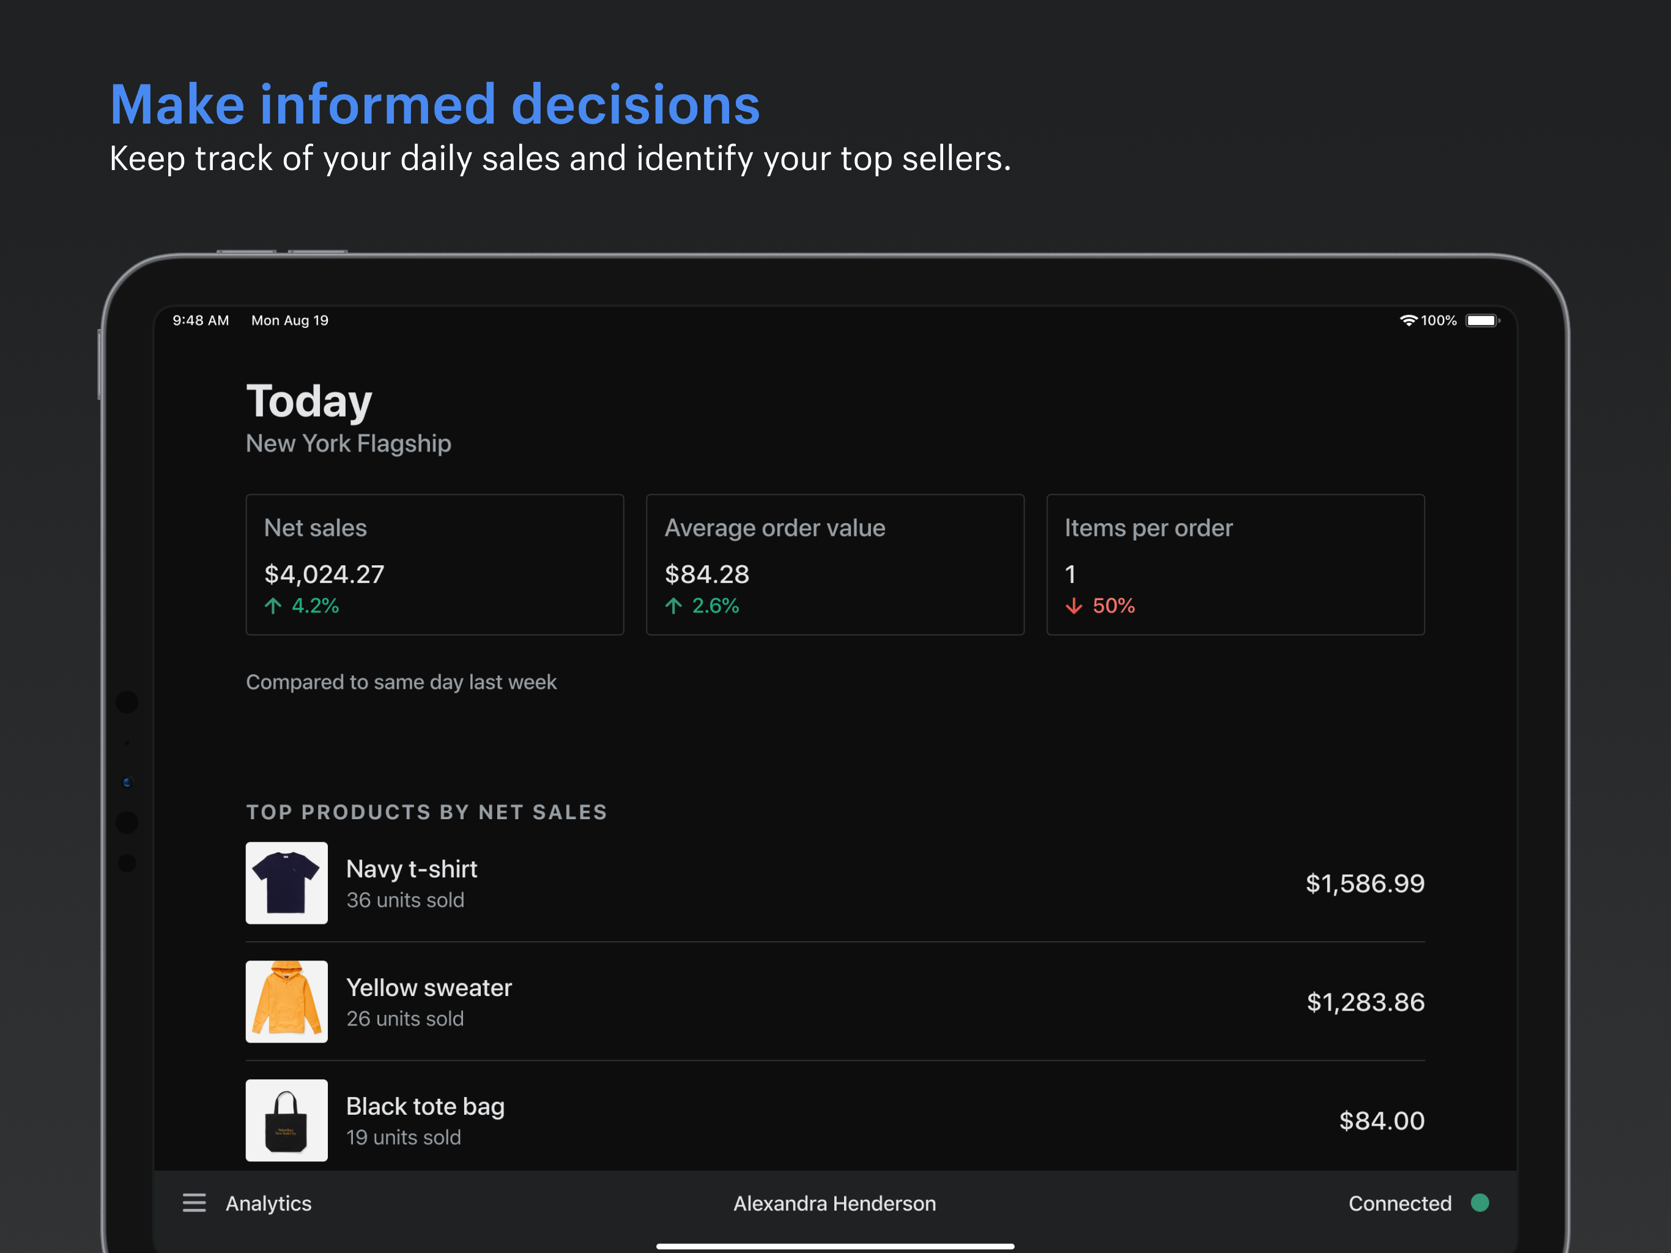Screen dimensions: 1671x1253
Task: Select the Average order value card
Action: (835, 565)
